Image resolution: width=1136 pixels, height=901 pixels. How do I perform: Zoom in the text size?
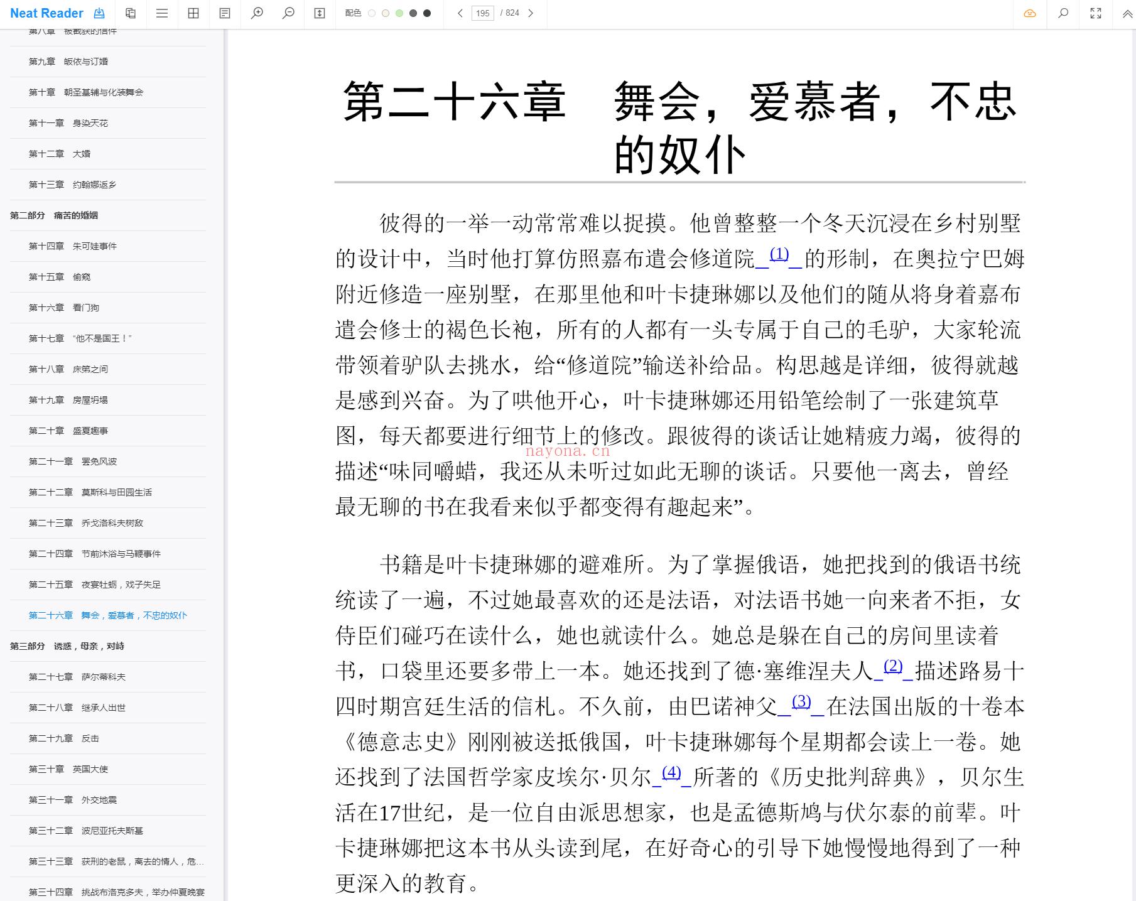257,13
